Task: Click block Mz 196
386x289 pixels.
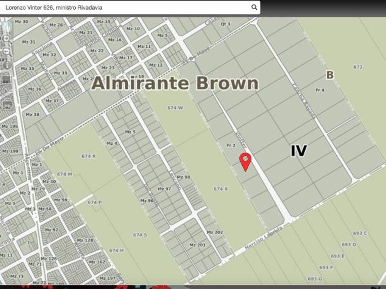Action: pyautogui.click(x=10, y=126)
